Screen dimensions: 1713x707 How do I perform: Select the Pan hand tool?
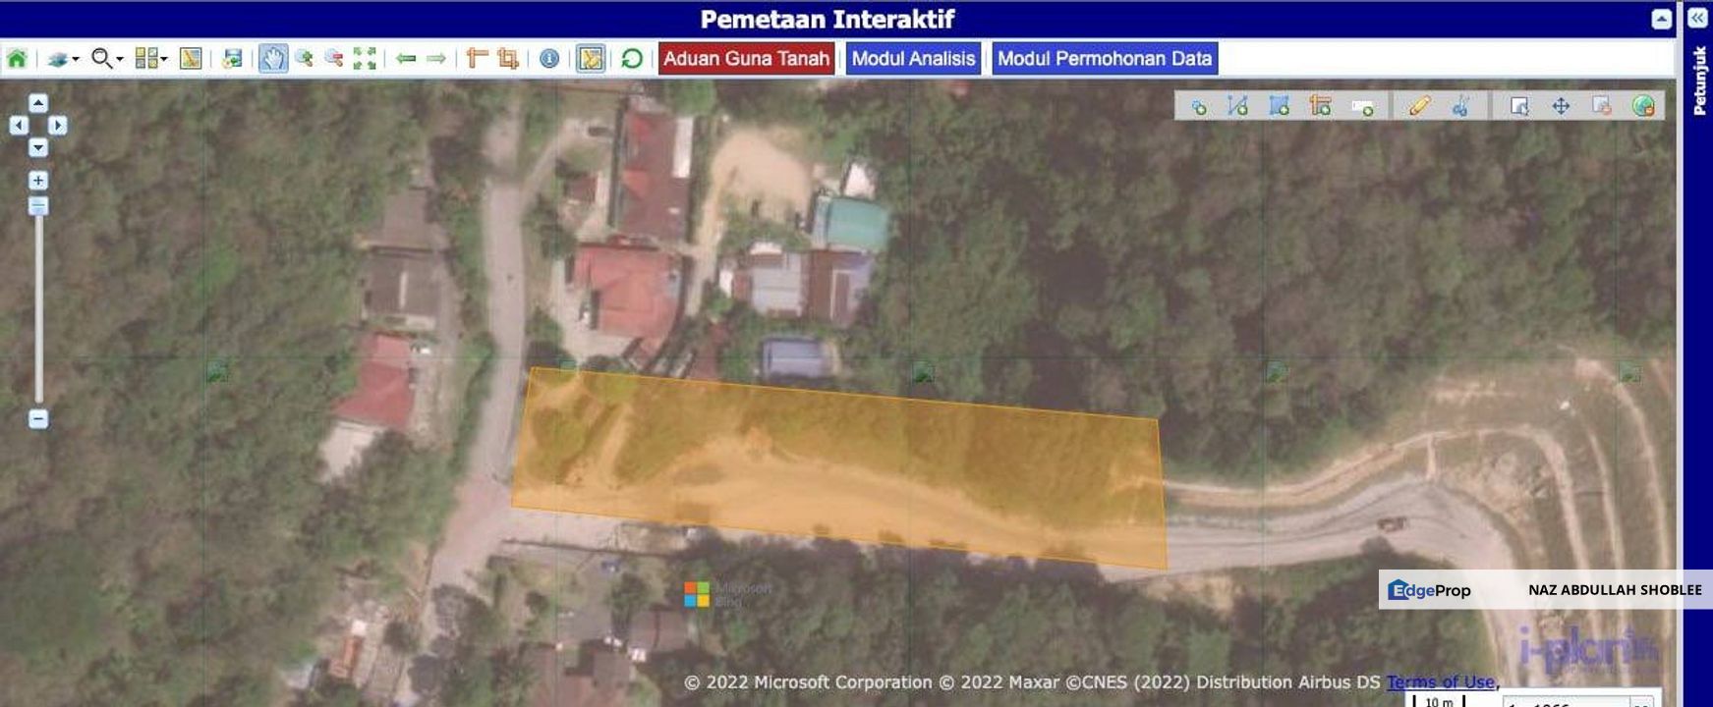pyautogui.click(x=273, y=59)
